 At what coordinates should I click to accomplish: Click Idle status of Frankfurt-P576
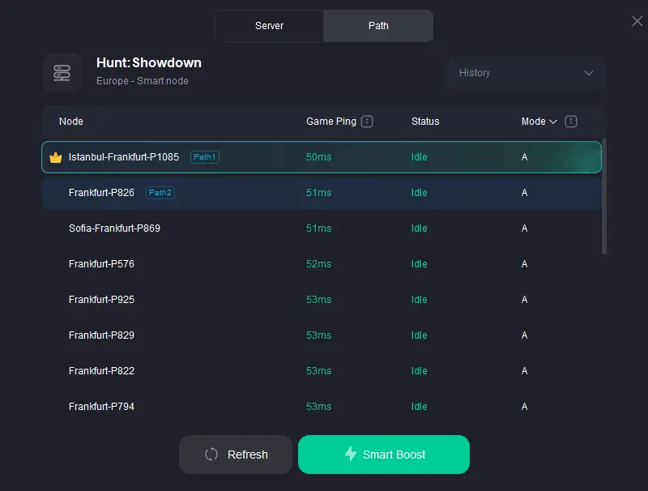coord(419,263)
